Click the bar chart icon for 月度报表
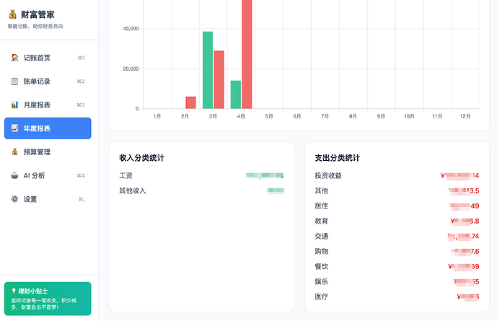This screenshot has width=497, height=321. click(x=14, y=105)
